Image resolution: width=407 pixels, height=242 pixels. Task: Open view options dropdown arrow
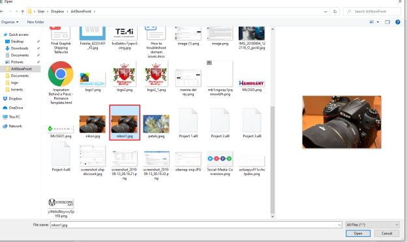pos(378,22)
